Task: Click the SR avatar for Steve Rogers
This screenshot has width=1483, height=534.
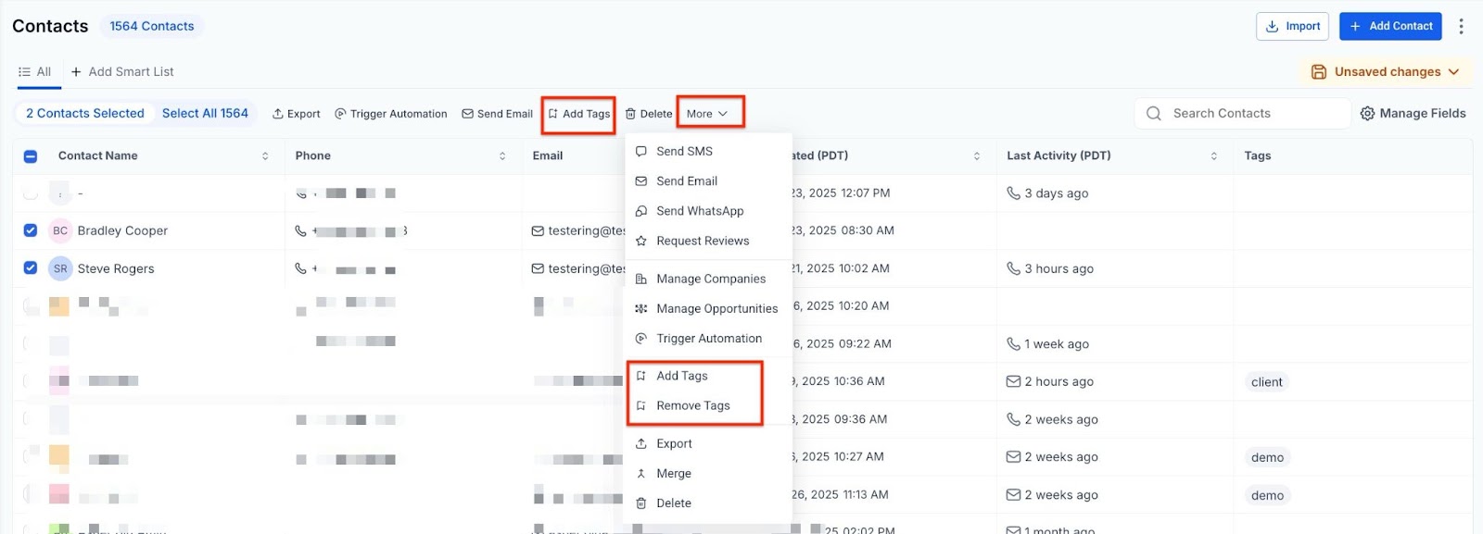Action: pyautogui.click(x=60, y=268)
